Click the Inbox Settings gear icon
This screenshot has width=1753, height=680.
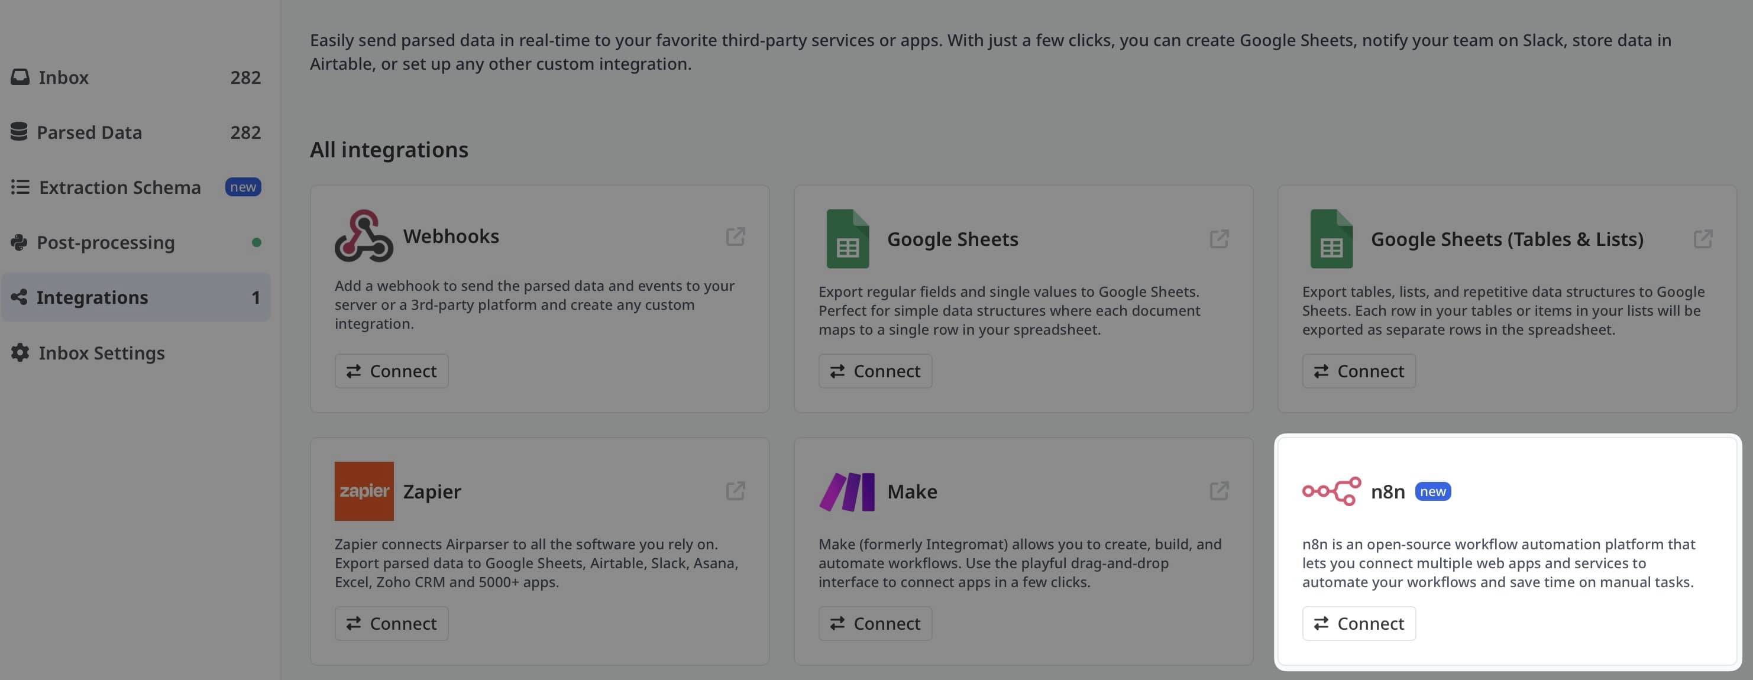(x=19, y=352)
